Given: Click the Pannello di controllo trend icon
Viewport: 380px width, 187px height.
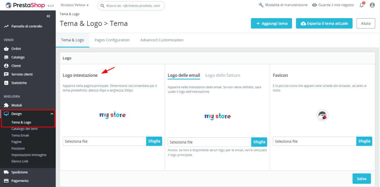Looking at the screenshot, I should [x=6, y=26].
